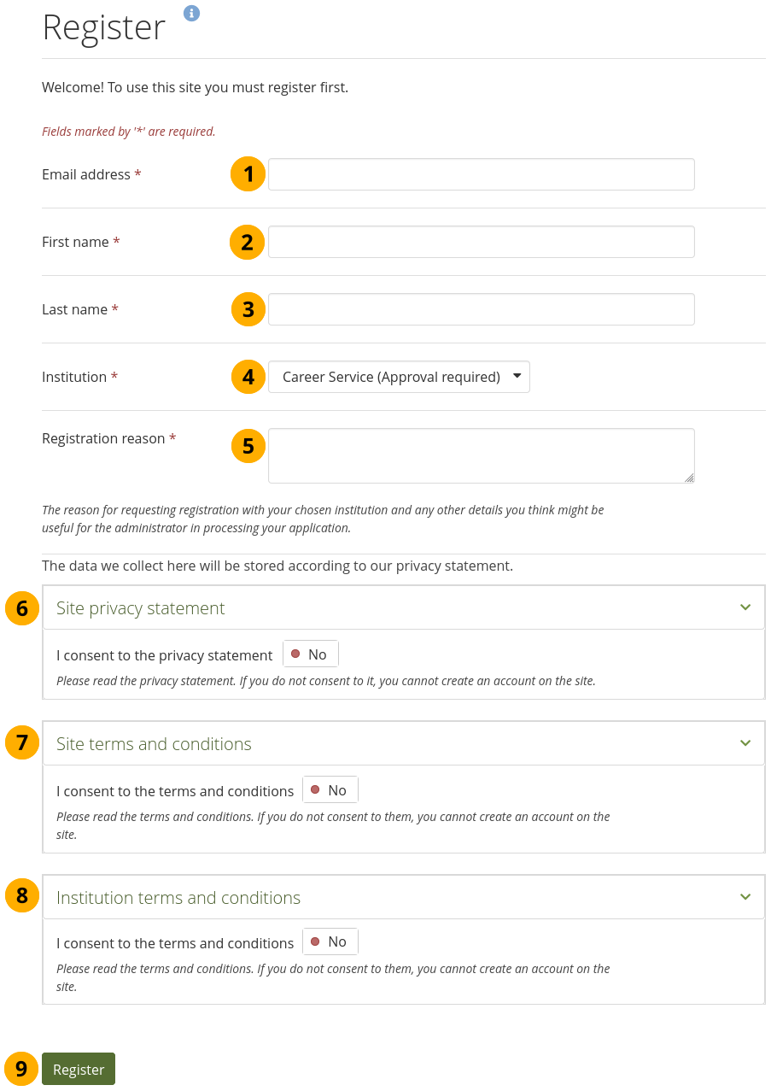Focus the Email address field
The height and width of the screenshot is (1091, 771).
coord(481,174)
